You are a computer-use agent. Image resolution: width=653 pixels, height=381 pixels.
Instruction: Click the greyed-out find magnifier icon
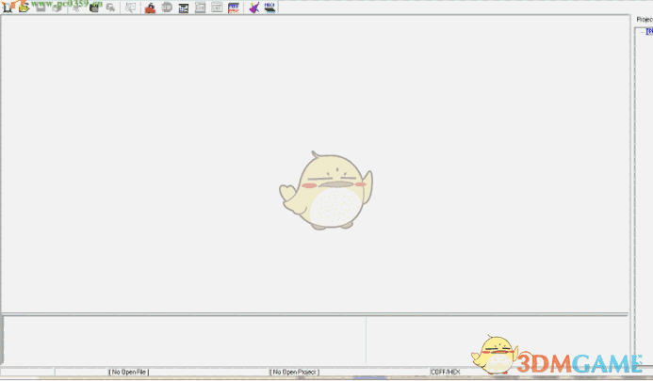110,8
